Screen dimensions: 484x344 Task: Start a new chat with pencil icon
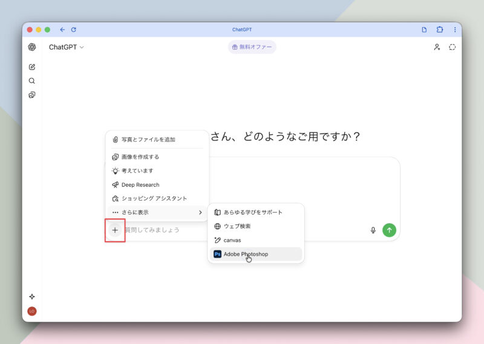[32, 67]
